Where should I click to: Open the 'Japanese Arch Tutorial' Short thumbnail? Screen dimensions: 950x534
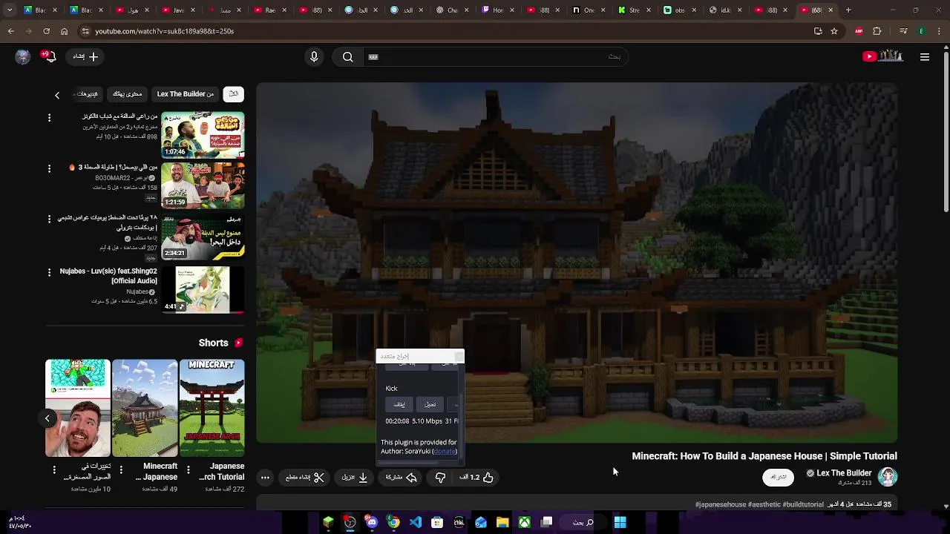pyautogui.click(x=212, y=408)
